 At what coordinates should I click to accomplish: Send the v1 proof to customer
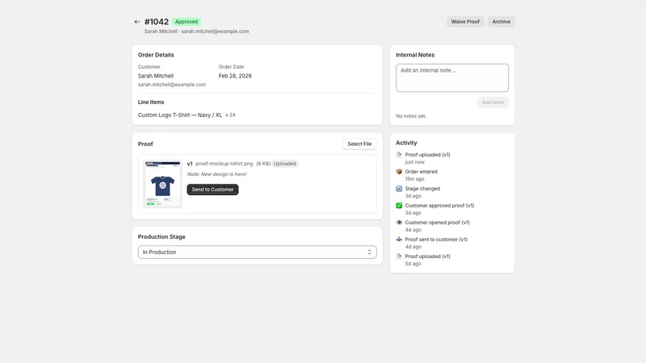click(x=212, y=190)
